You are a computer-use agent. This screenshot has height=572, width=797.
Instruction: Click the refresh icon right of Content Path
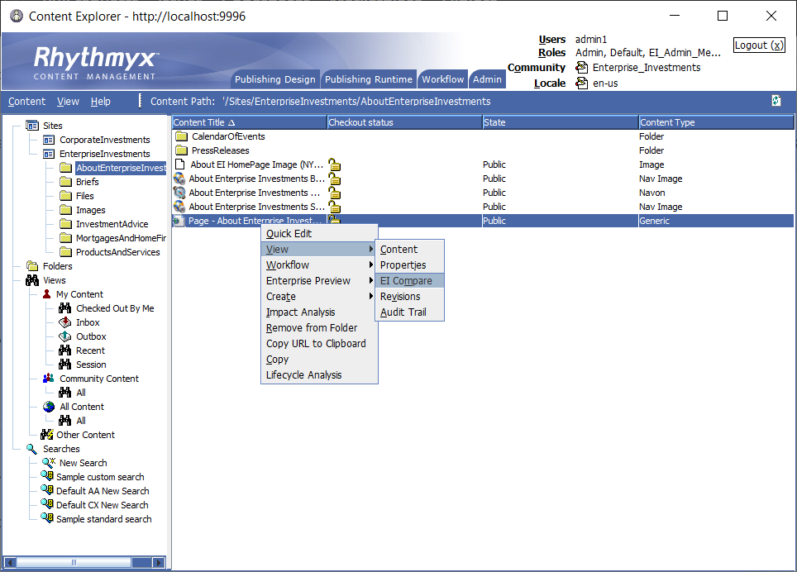776,100
